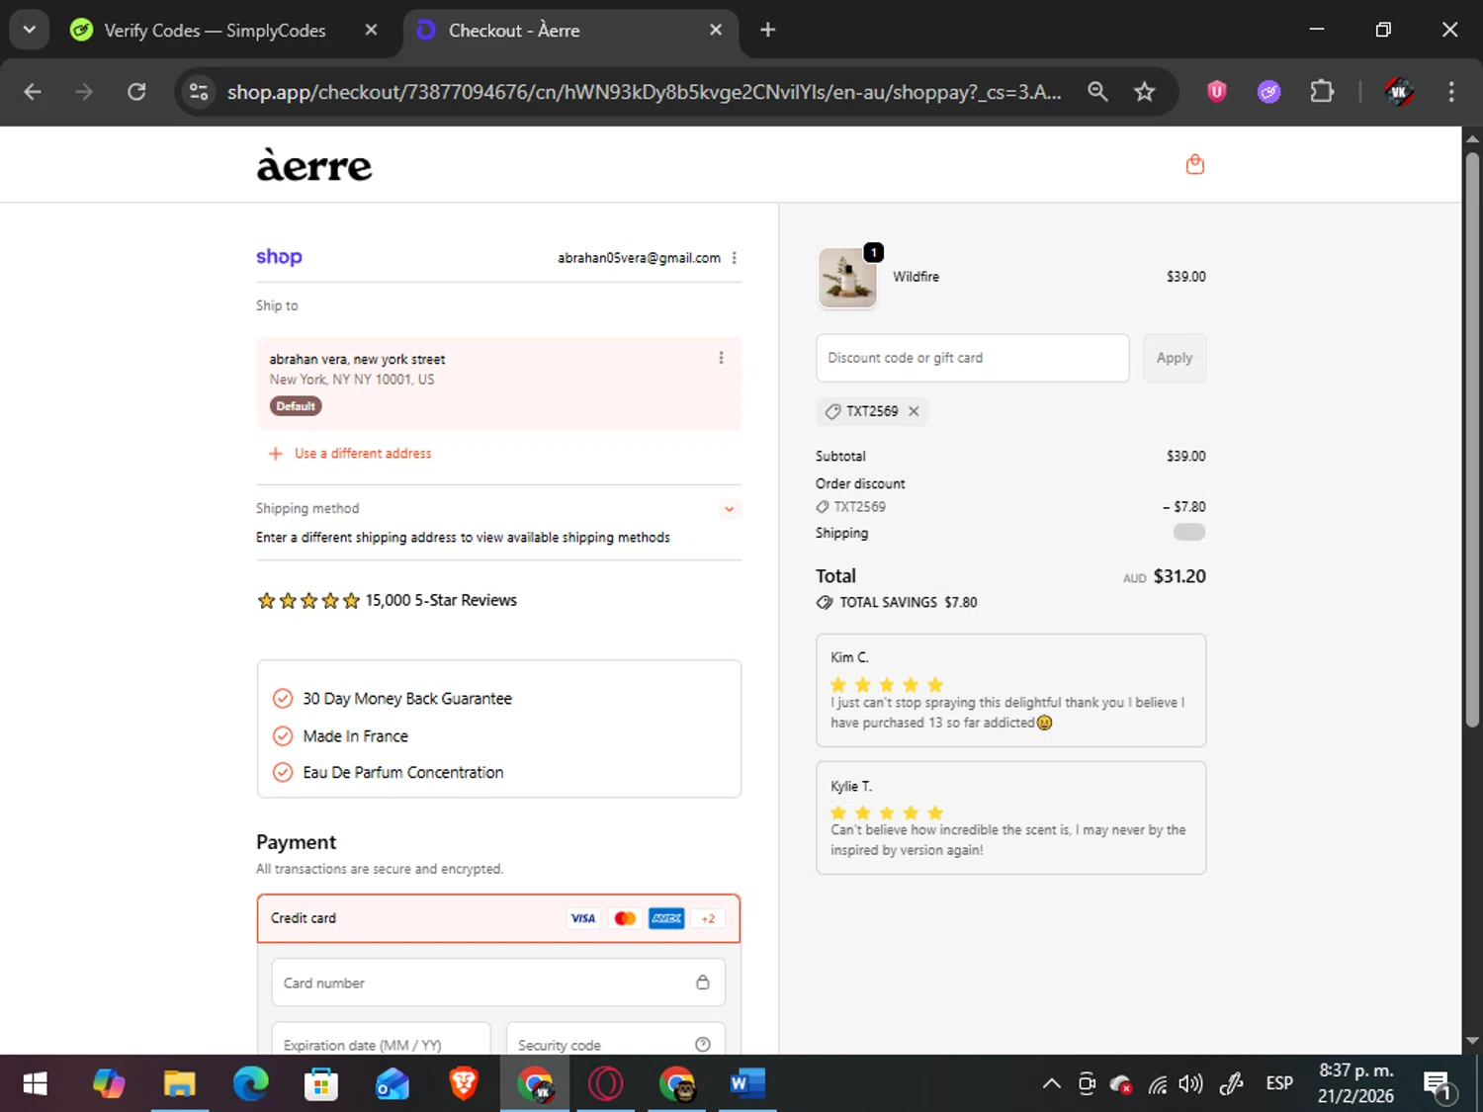
Task: Focus the Security code field
Action: coord(615,1039)
